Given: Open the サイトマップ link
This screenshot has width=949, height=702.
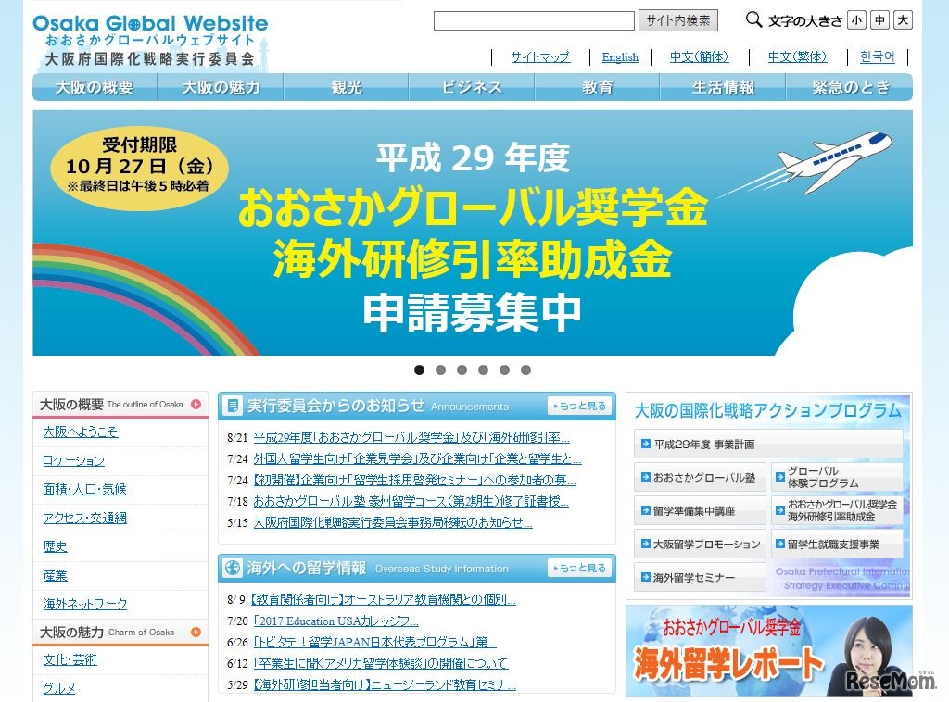Looking at the screenshot, I should click(x=538, y=56).
